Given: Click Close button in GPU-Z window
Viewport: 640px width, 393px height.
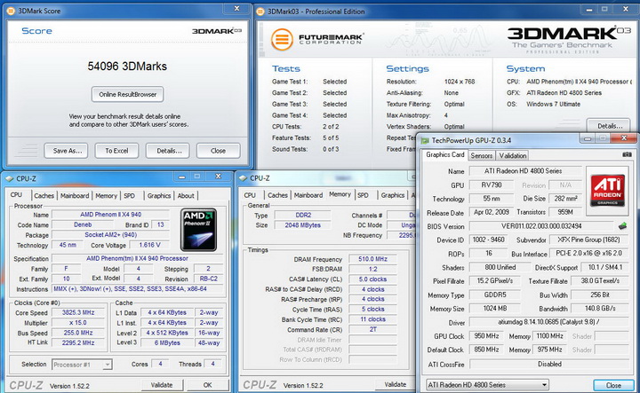Looking at the screenshot, I should click(613, 385).
